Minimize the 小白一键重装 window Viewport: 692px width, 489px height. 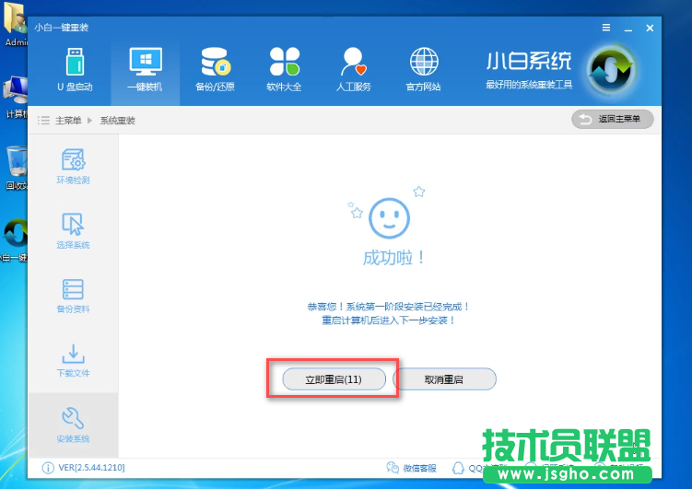pyautogui.click(x=628, y=29)
